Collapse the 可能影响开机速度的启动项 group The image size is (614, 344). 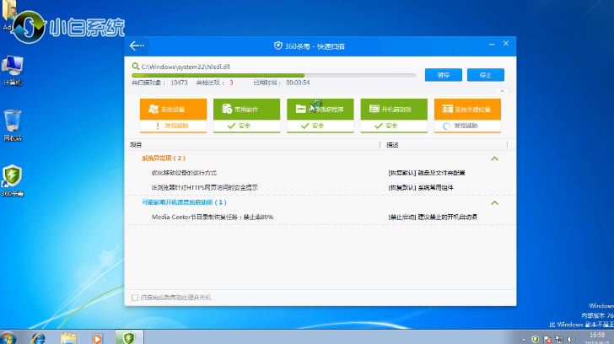coord(494,203)
